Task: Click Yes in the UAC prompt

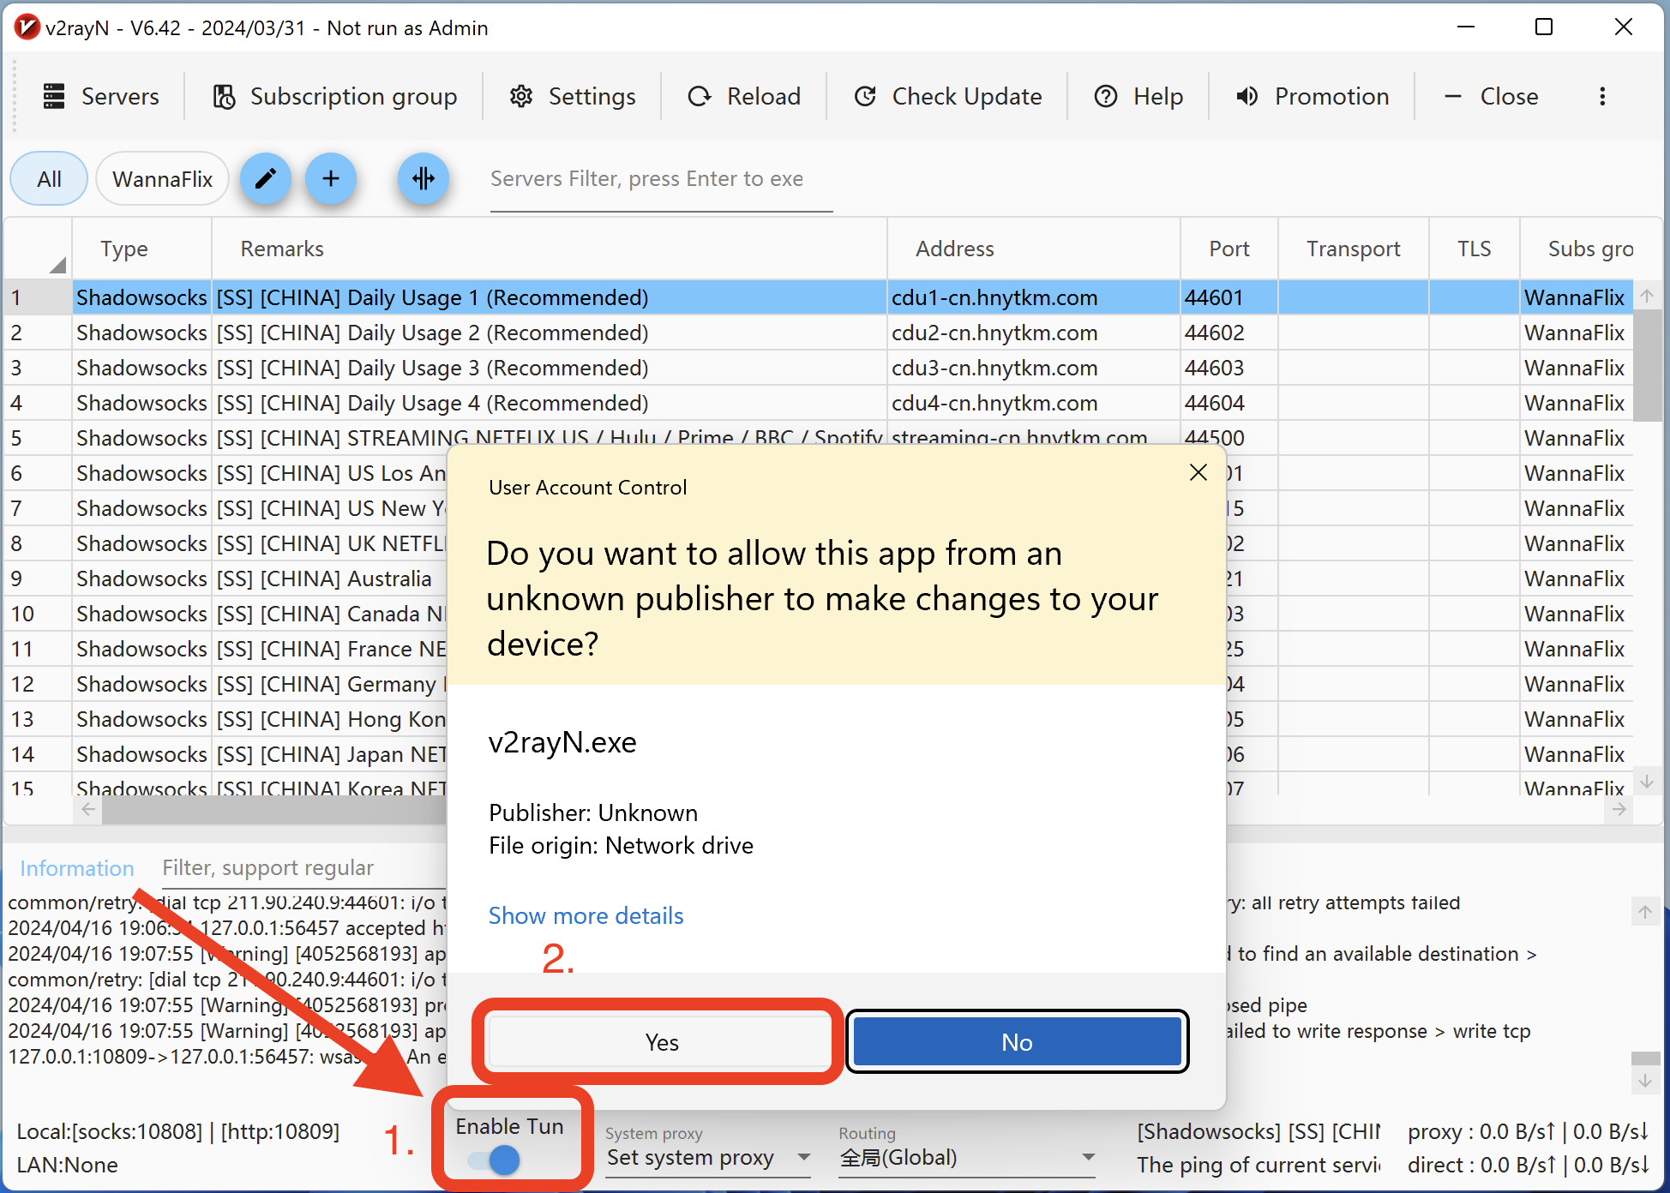Action: click(661, 1041)
